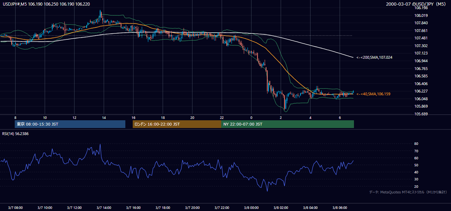Click hour label 22 on the price chart time axis
Viewport: 451px width, 211px height.
[x=222, y=117]
